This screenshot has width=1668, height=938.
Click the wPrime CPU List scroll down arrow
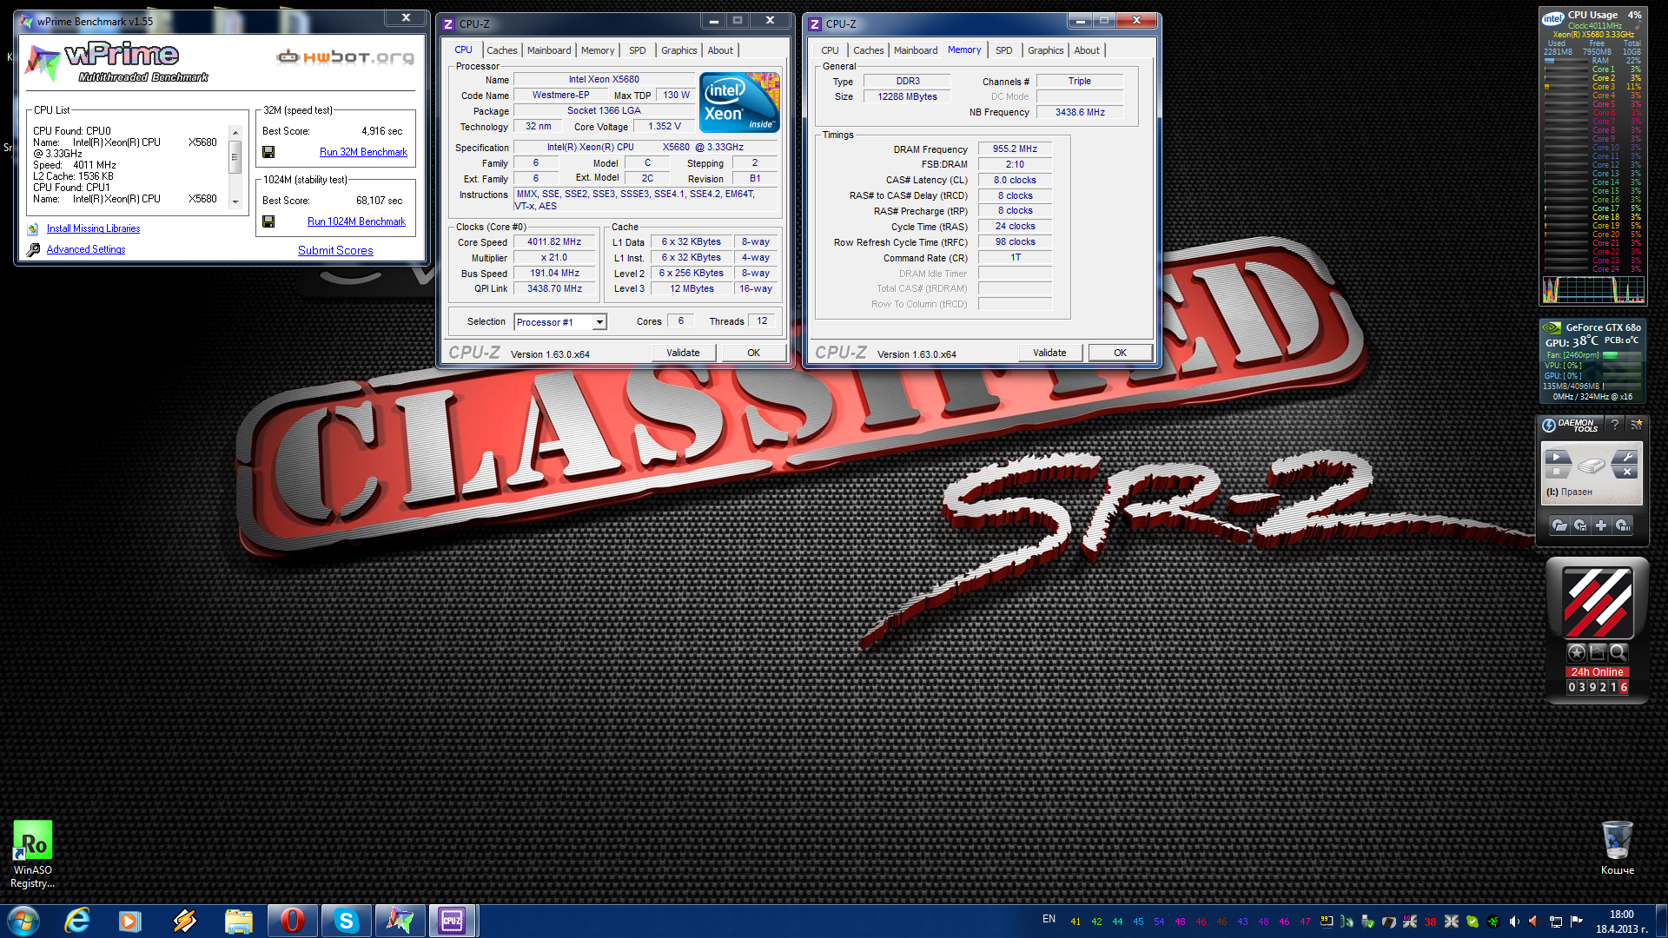[235, 201]
